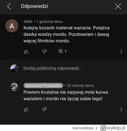This screenshot has height=131, width=127.
Task: Like Sebastian Podsiadło's reply
Action: click(26, 109)
